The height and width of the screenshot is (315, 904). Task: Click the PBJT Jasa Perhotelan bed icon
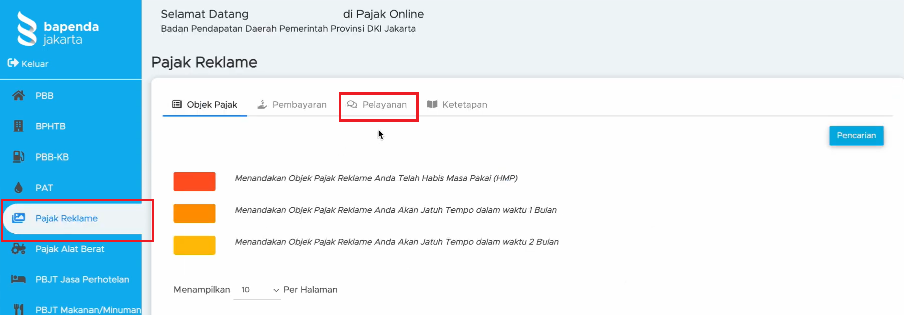19,279
